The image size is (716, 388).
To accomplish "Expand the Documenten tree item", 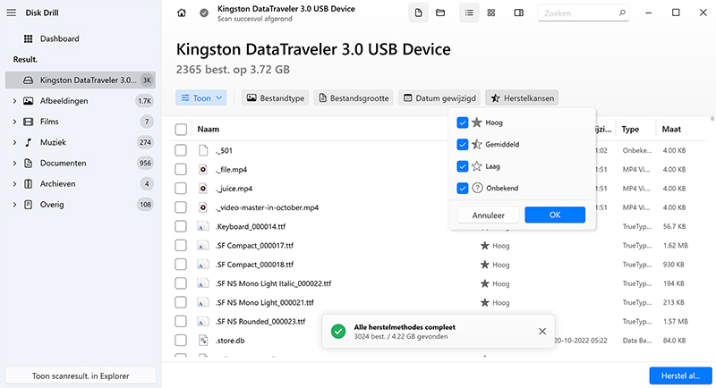I will coord(14,164).
